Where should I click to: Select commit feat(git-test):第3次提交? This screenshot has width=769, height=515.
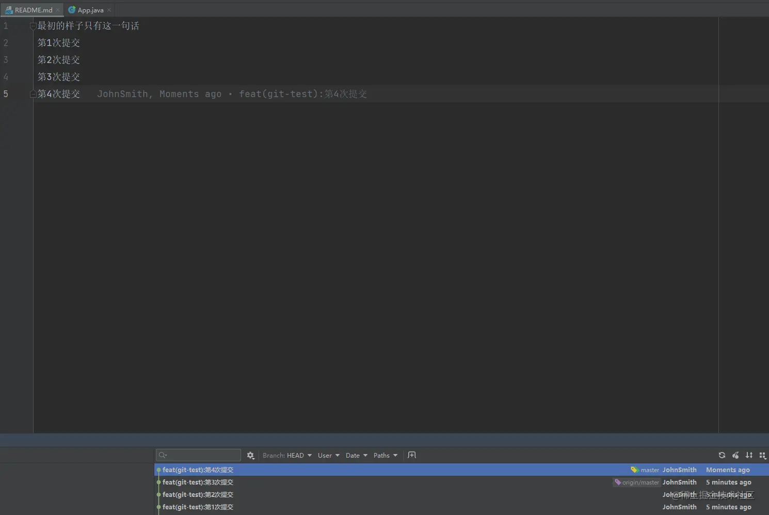coord(461,482)
